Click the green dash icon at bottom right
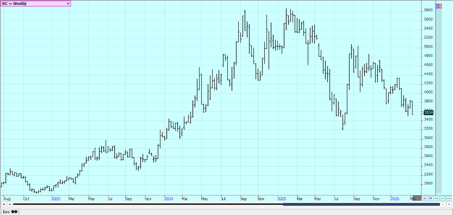This screenshot has width=453, height=216. pos(443,198)
